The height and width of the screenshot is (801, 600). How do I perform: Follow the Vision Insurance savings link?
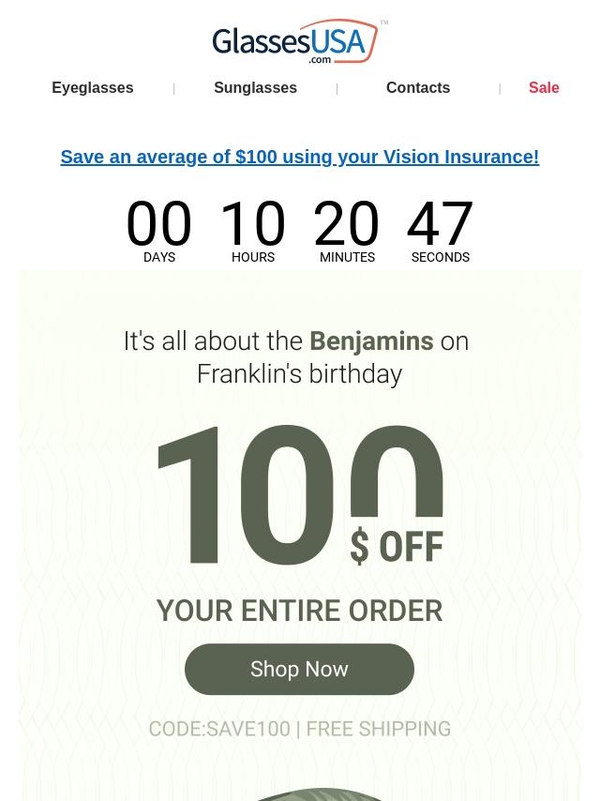(x=300, y=157)
